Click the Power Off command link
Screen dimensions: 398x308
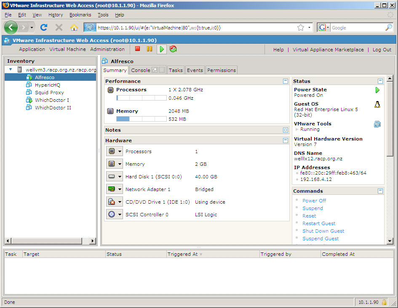point(314,201)
